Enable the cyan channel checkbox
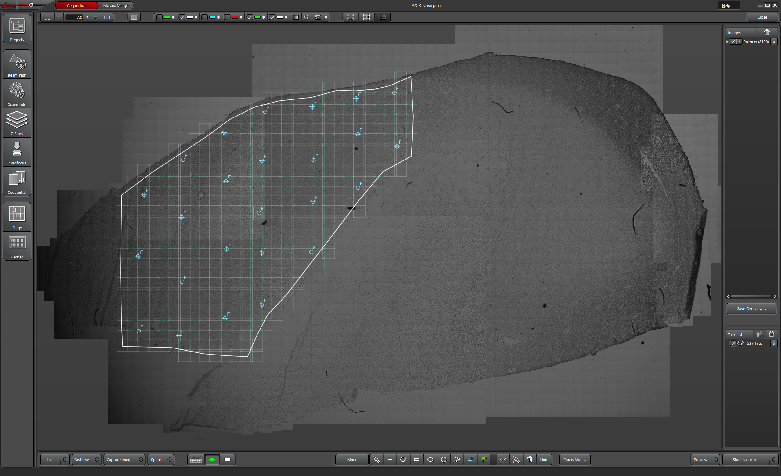The image size is (781, 476). [205, 17]
